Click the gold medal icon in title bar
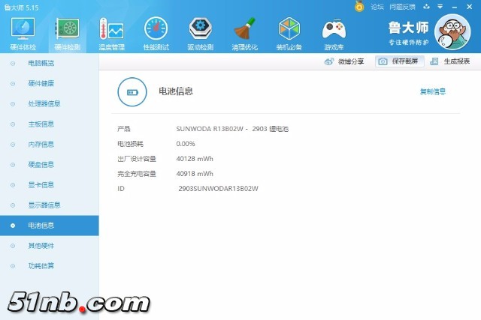This screenshot has height=320, width=481. pyautogui.click(x=359, y=7)
